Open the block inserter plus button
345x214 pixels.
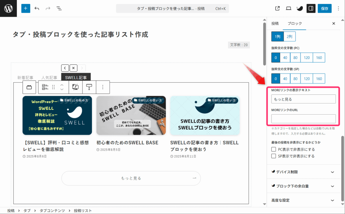[x=26, y=8]
